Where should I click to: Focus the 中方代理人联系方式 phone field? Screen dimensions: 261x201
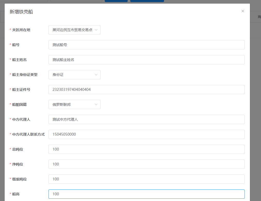pos(146,134)
